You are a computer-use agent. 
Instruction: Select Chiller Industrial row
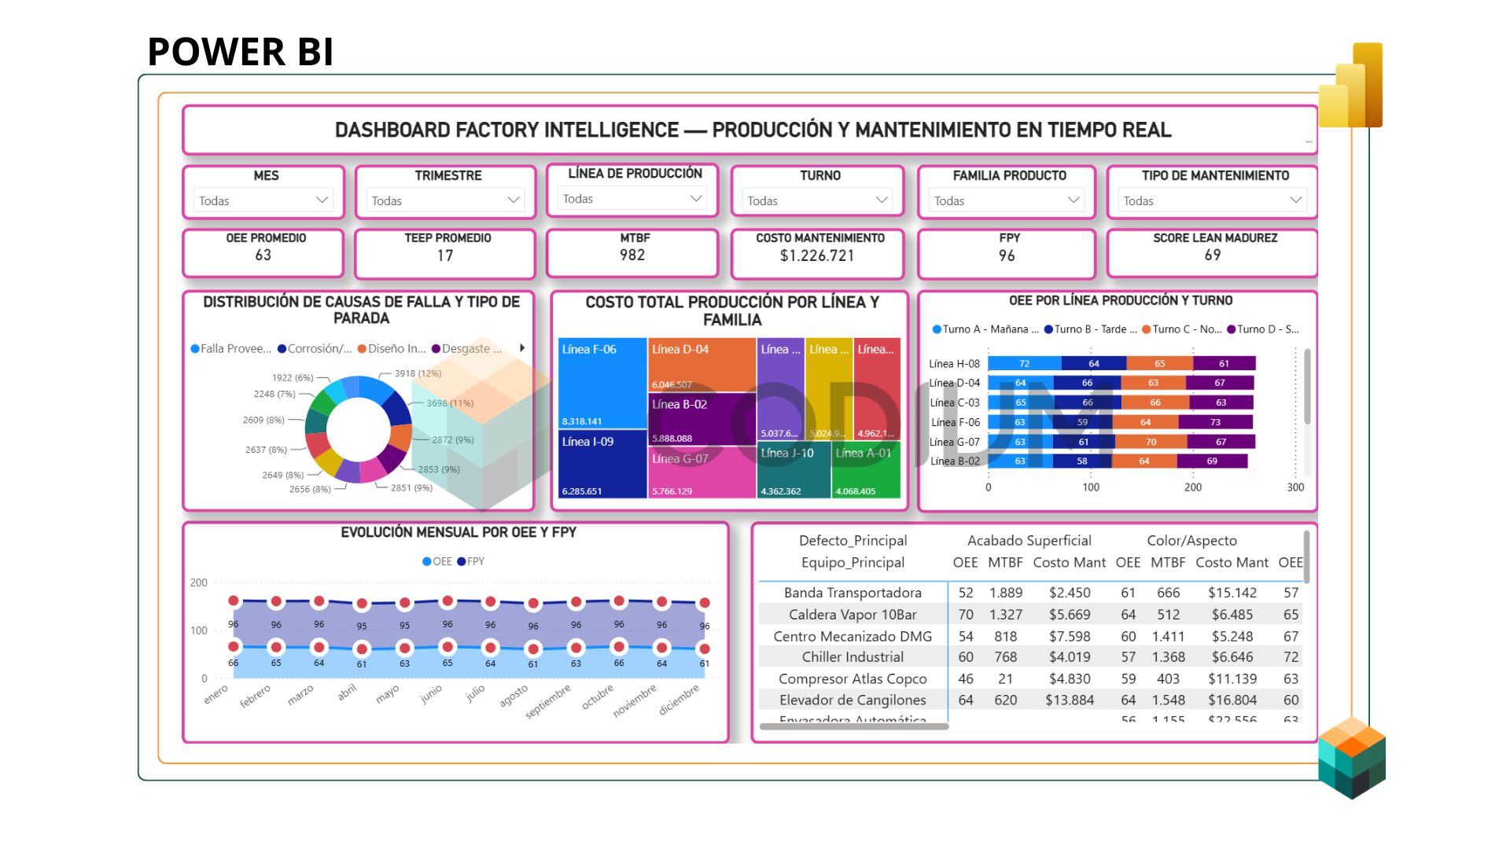tap(1030, 657)
